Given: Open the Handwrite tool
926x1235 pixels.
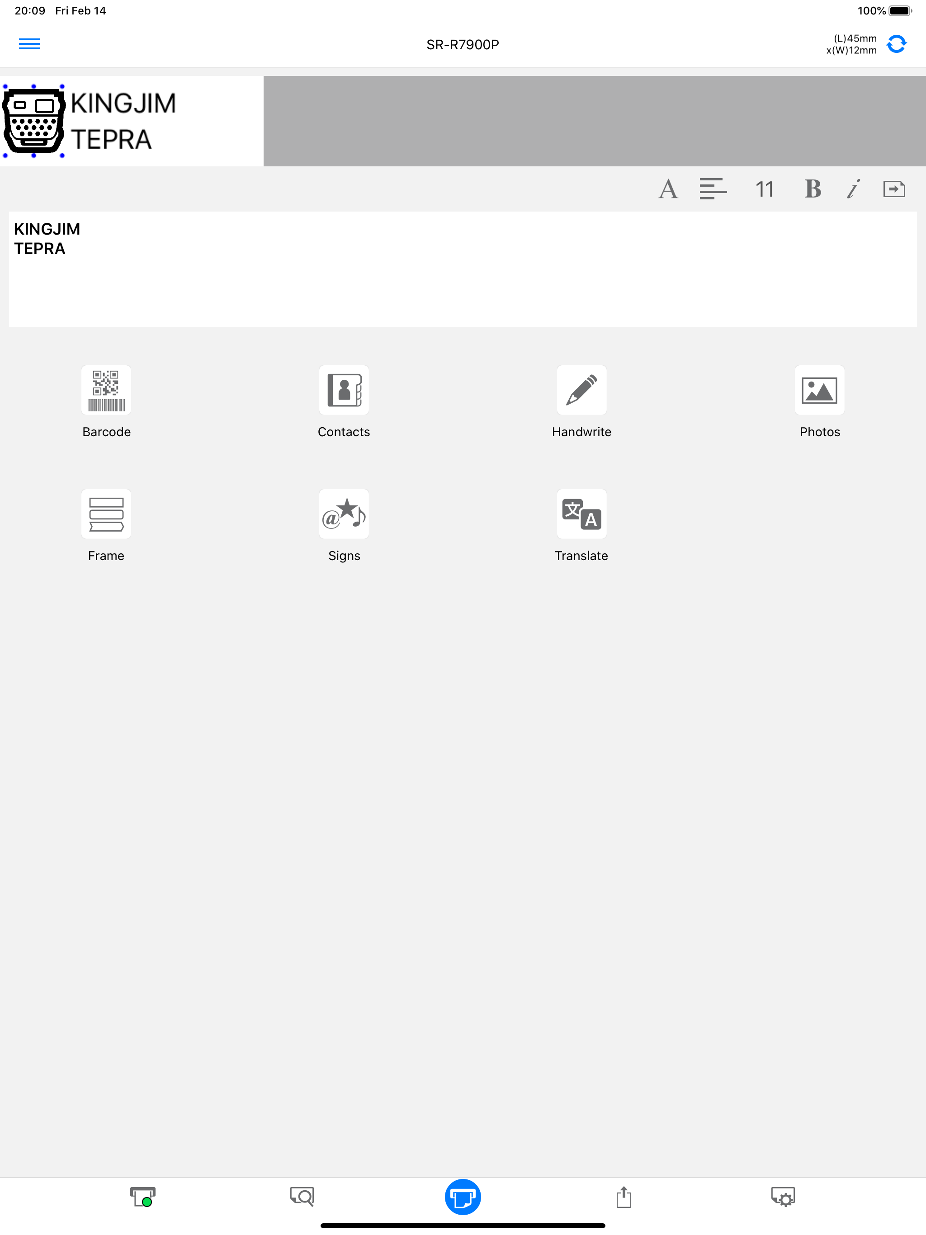Looking at the screenshot, I should click(x=581, y=390).
